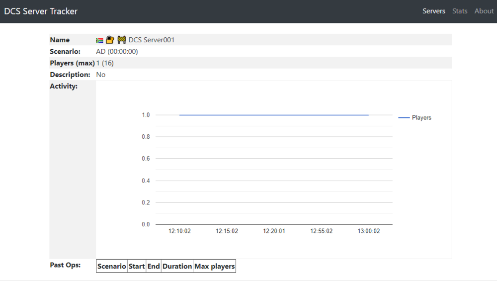Viewport: 497px width, 286px height.
Task: Click the padlock password-protected icon
Action: [x=110, y=40]
